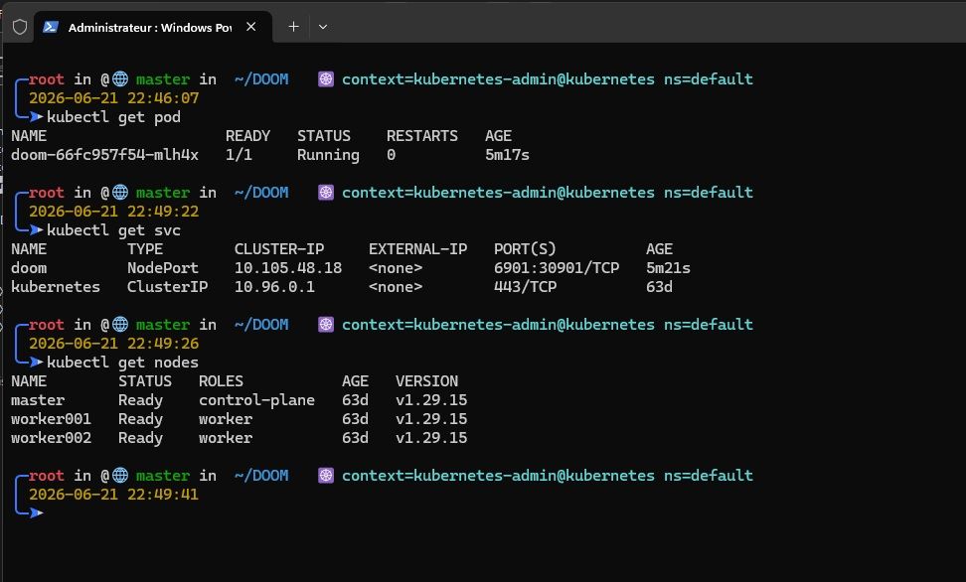Screen dimensions: 966x582
Task: Click the control-plane role of the master node
Action: [256, 400]
